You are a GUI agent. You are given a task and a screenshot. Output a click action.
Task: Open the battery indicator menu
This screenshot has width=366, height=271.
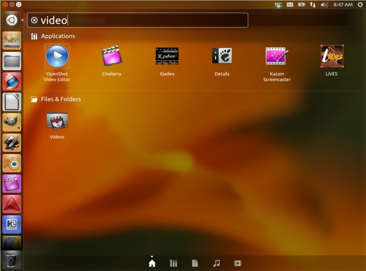point(302,5)
